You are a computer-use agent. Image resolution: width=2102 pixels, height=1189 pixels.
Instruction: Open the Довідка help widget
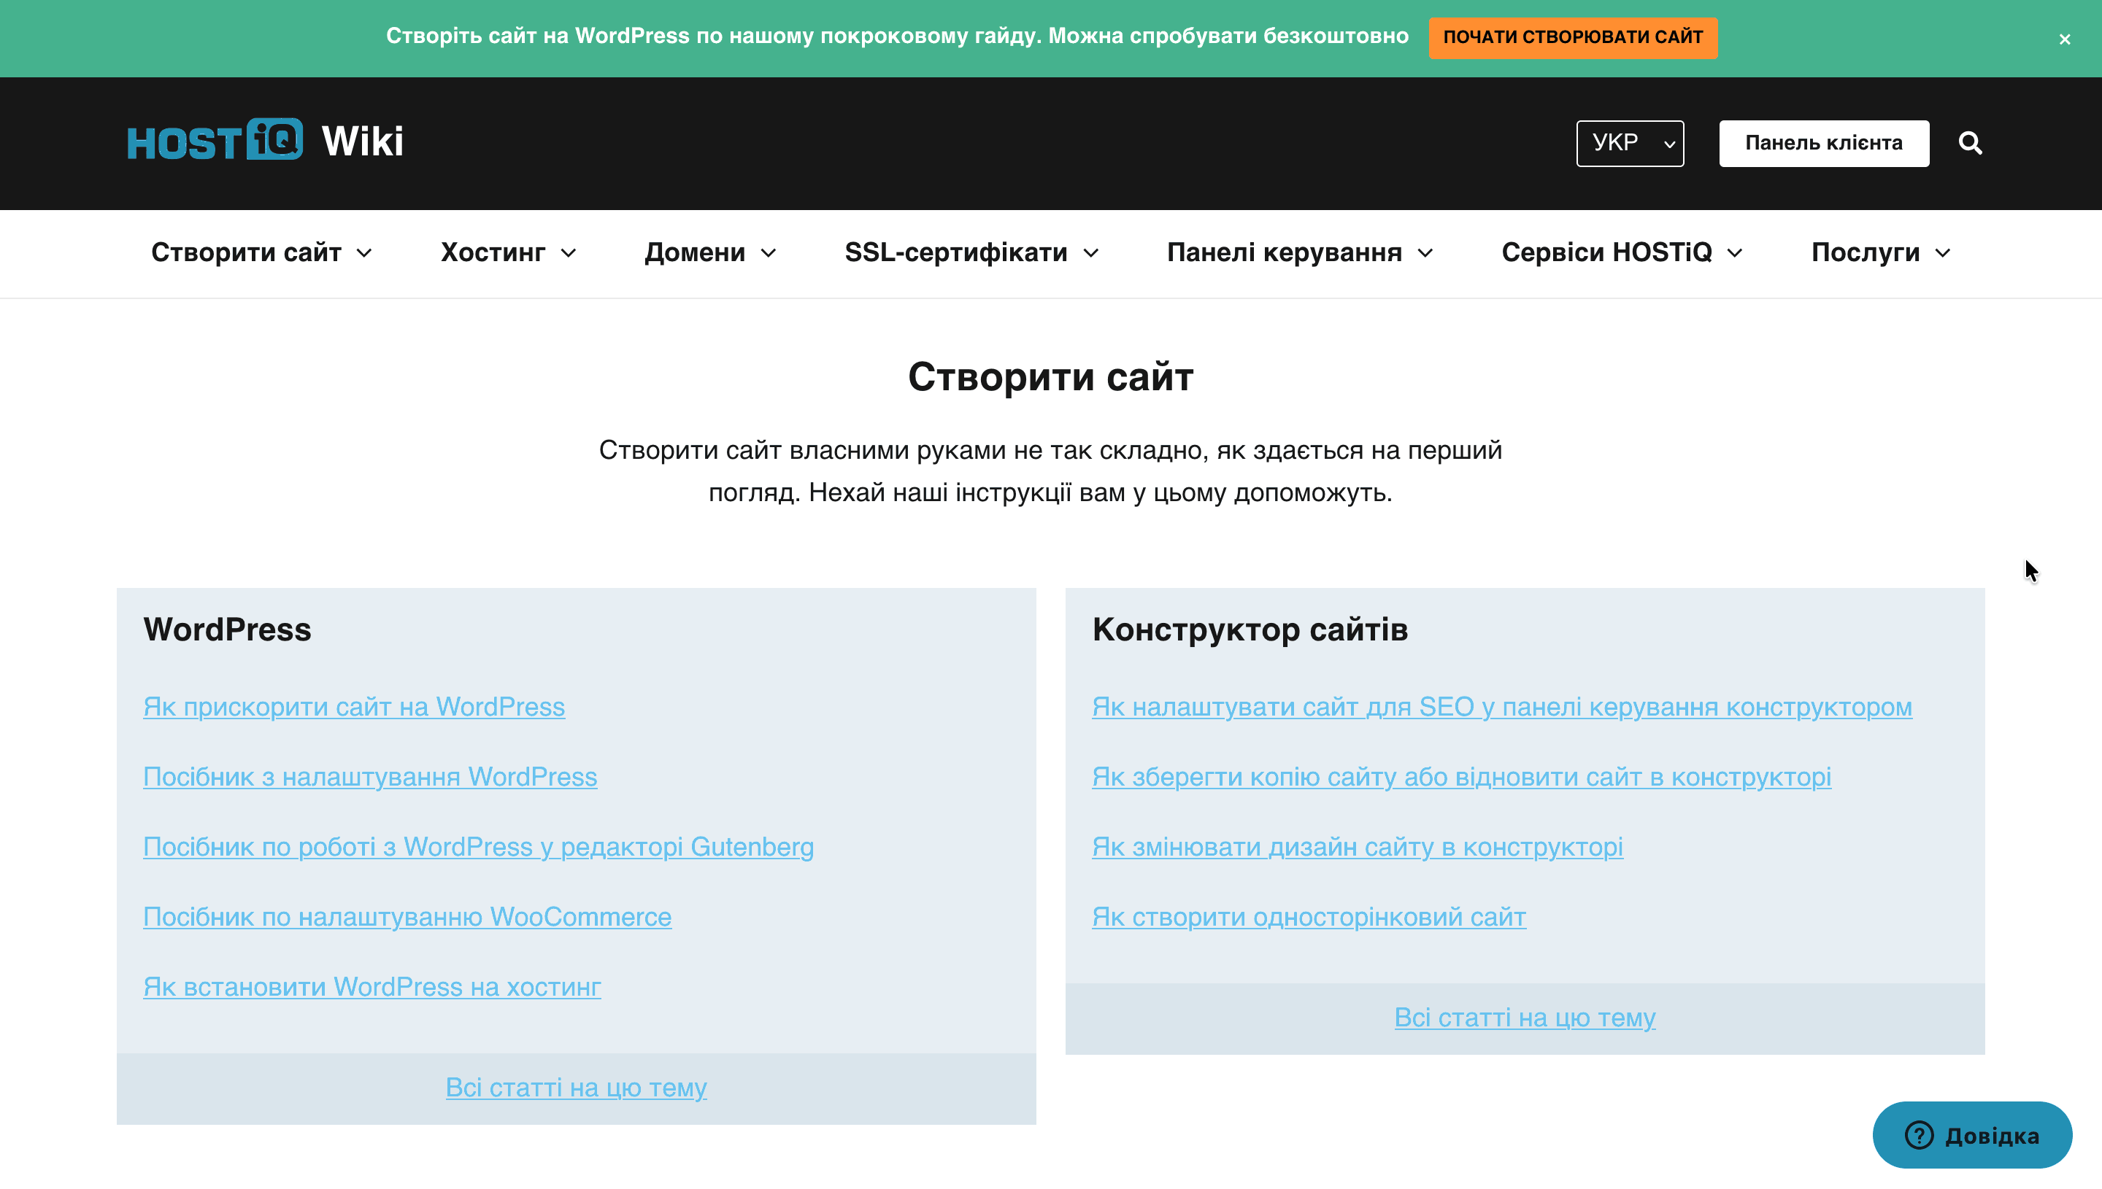coord(1971,1134)
